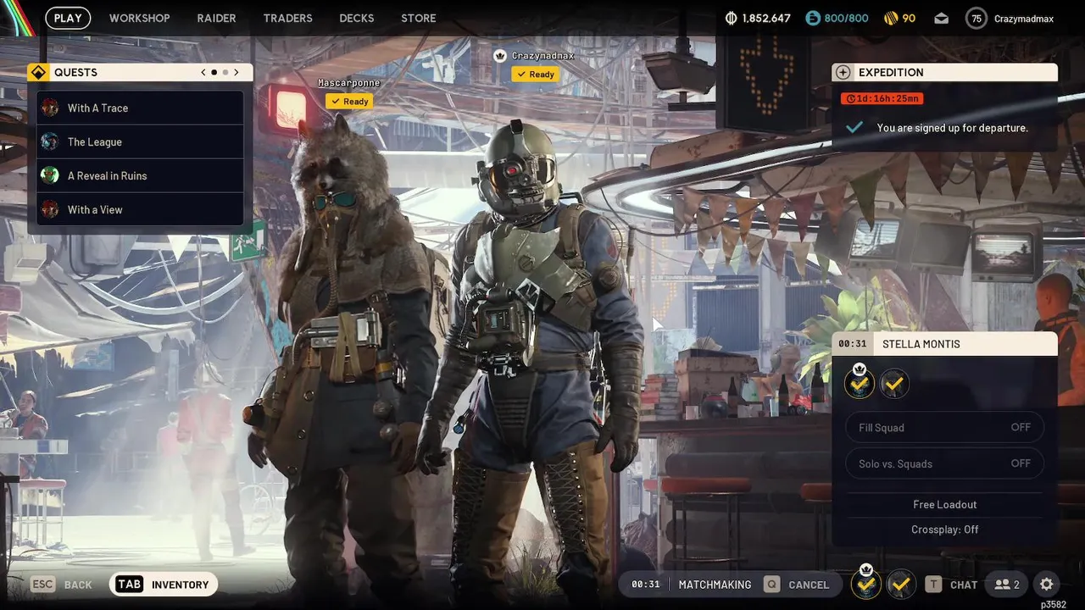1085x610 pixels.
Task: Click the 800/800 cred balance
Action: [846, 18]
